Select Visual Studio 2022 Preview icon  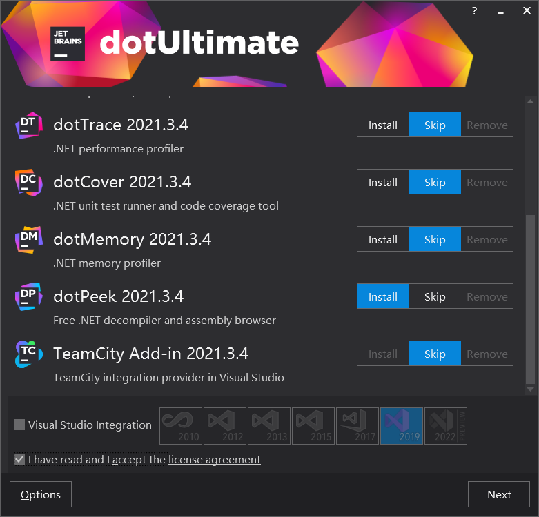446,426
